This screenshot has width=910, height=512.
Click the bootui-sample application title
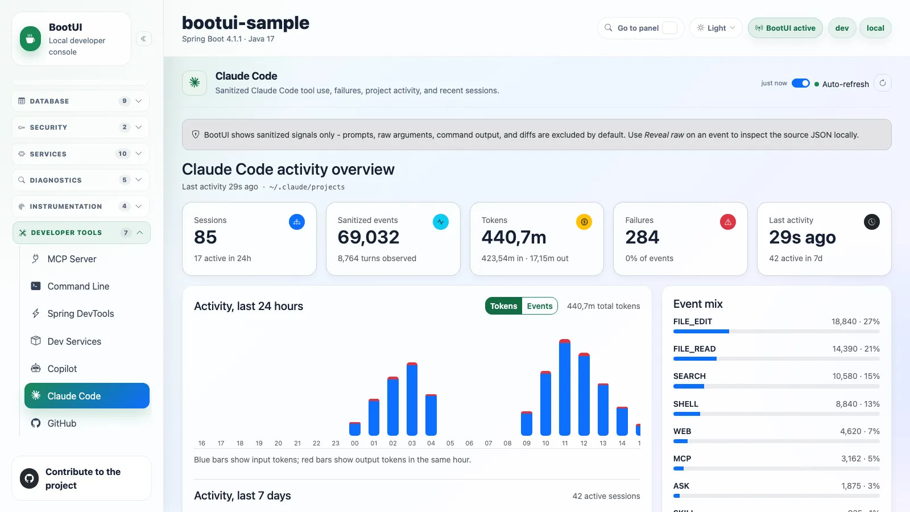(246, 23)
